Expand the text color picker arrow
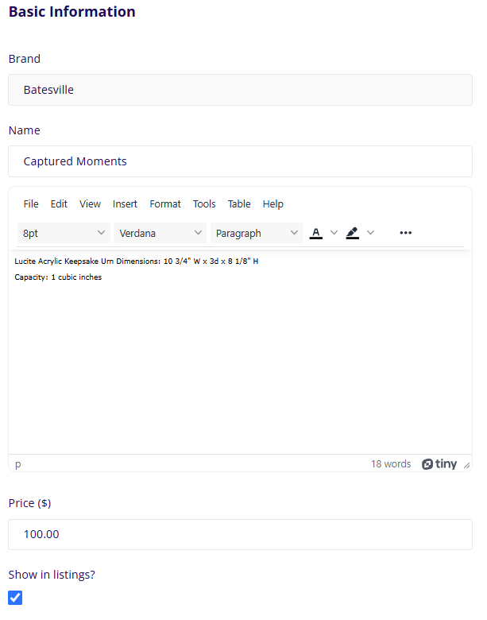 (x=334, y=233)
